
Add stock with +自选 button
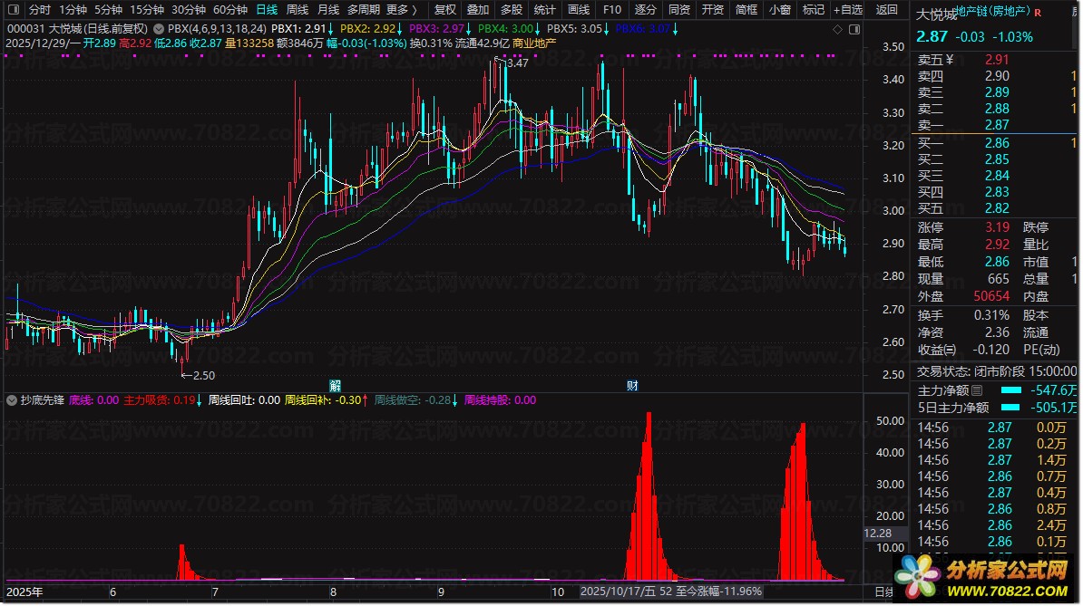click(847, 10)
